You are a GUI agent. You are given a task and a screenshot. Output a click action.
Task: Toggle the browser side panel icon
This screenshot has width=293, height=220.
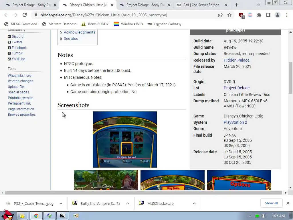[268, 15]
